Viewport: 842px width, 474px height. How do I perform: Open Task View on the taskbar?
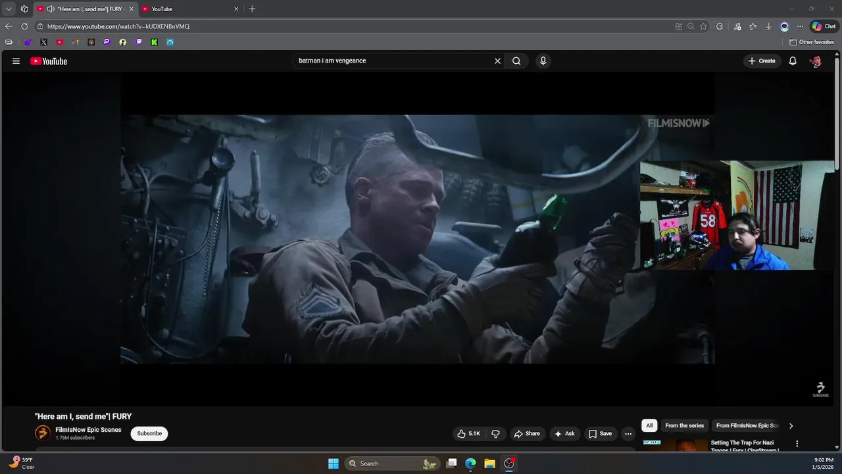tap(451, 463)
